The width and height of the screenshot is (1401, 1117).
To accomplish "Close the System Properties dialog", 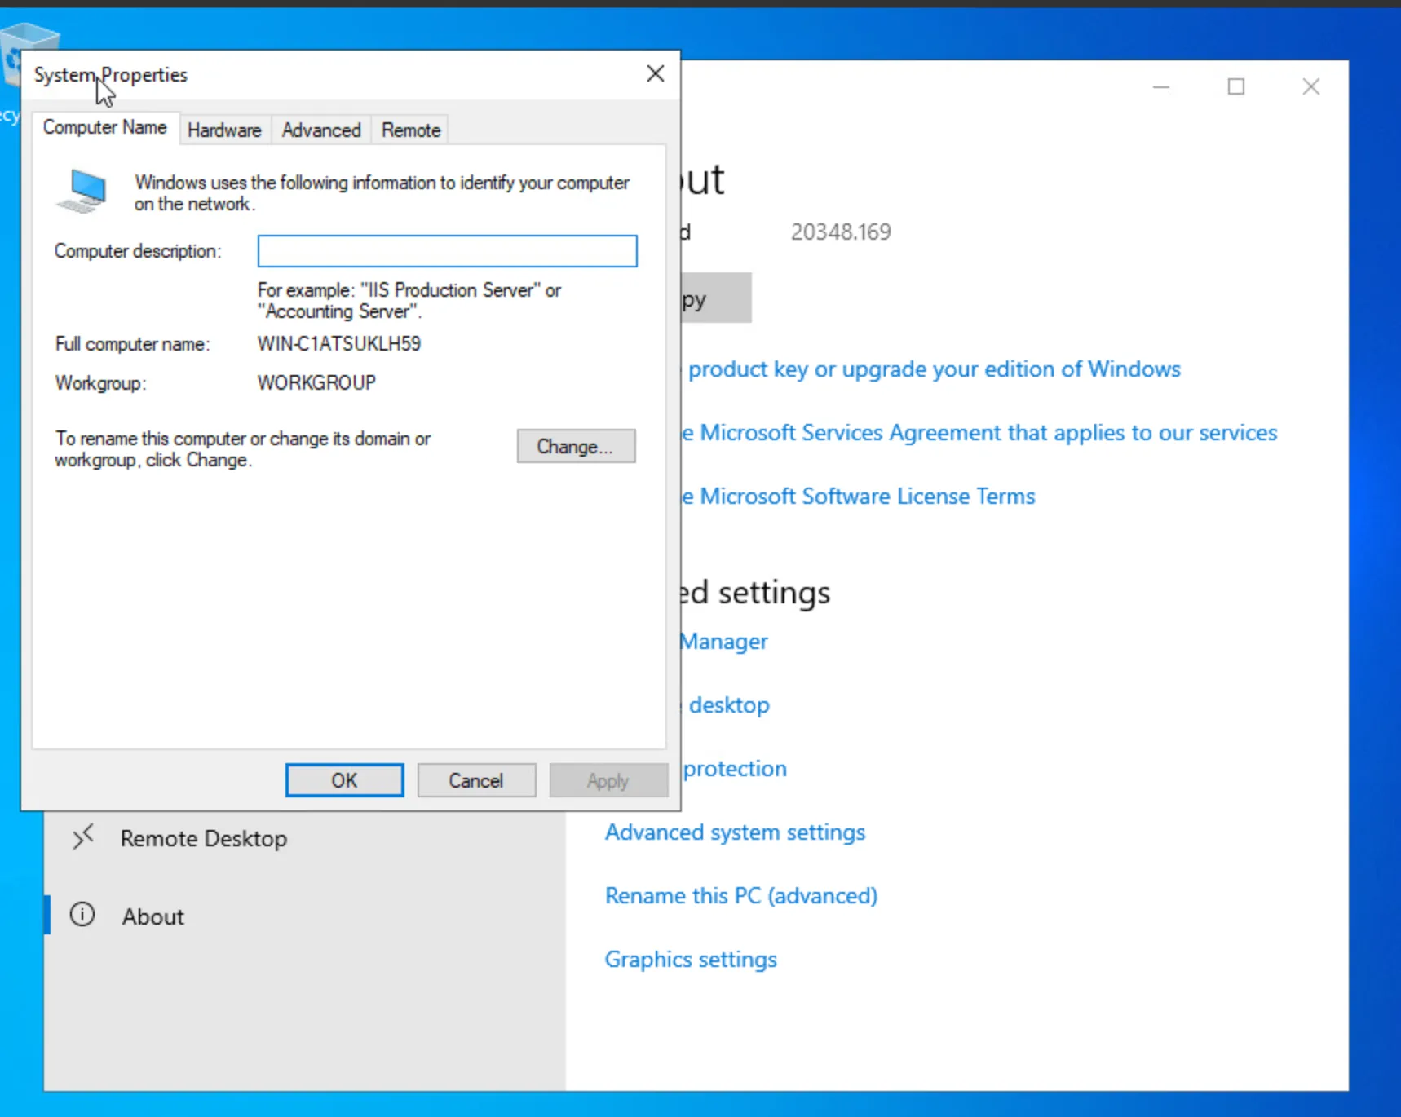I will click(655, 74).
